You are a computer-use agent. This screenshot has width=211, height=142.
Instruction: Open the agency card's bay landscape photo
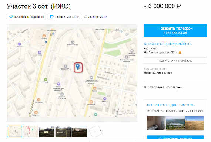coord(175,123)
